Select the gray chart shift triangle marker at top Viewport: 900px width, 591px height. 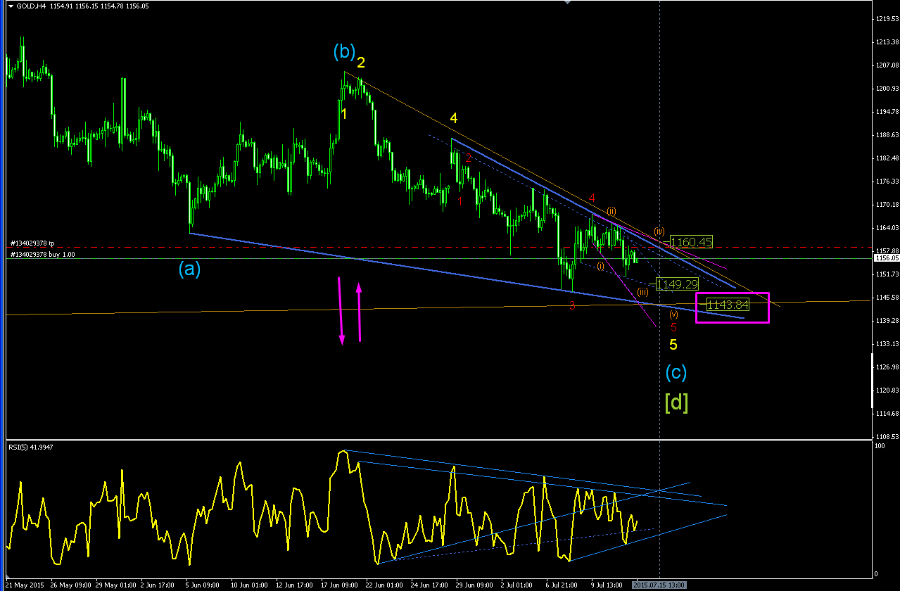(x=569, y=3)
